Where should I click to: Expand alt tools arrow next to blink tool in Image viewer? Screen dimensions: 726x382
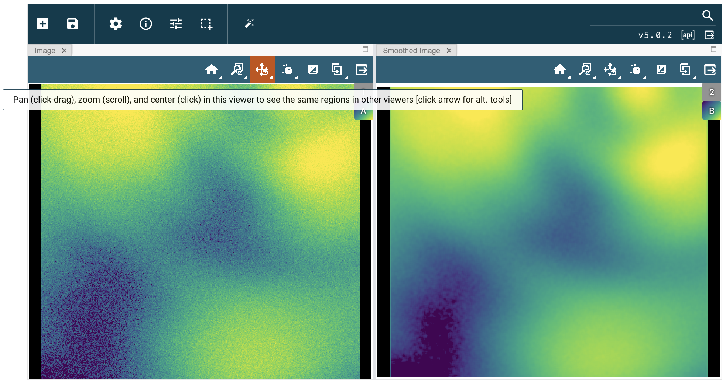tap(346, 77)
